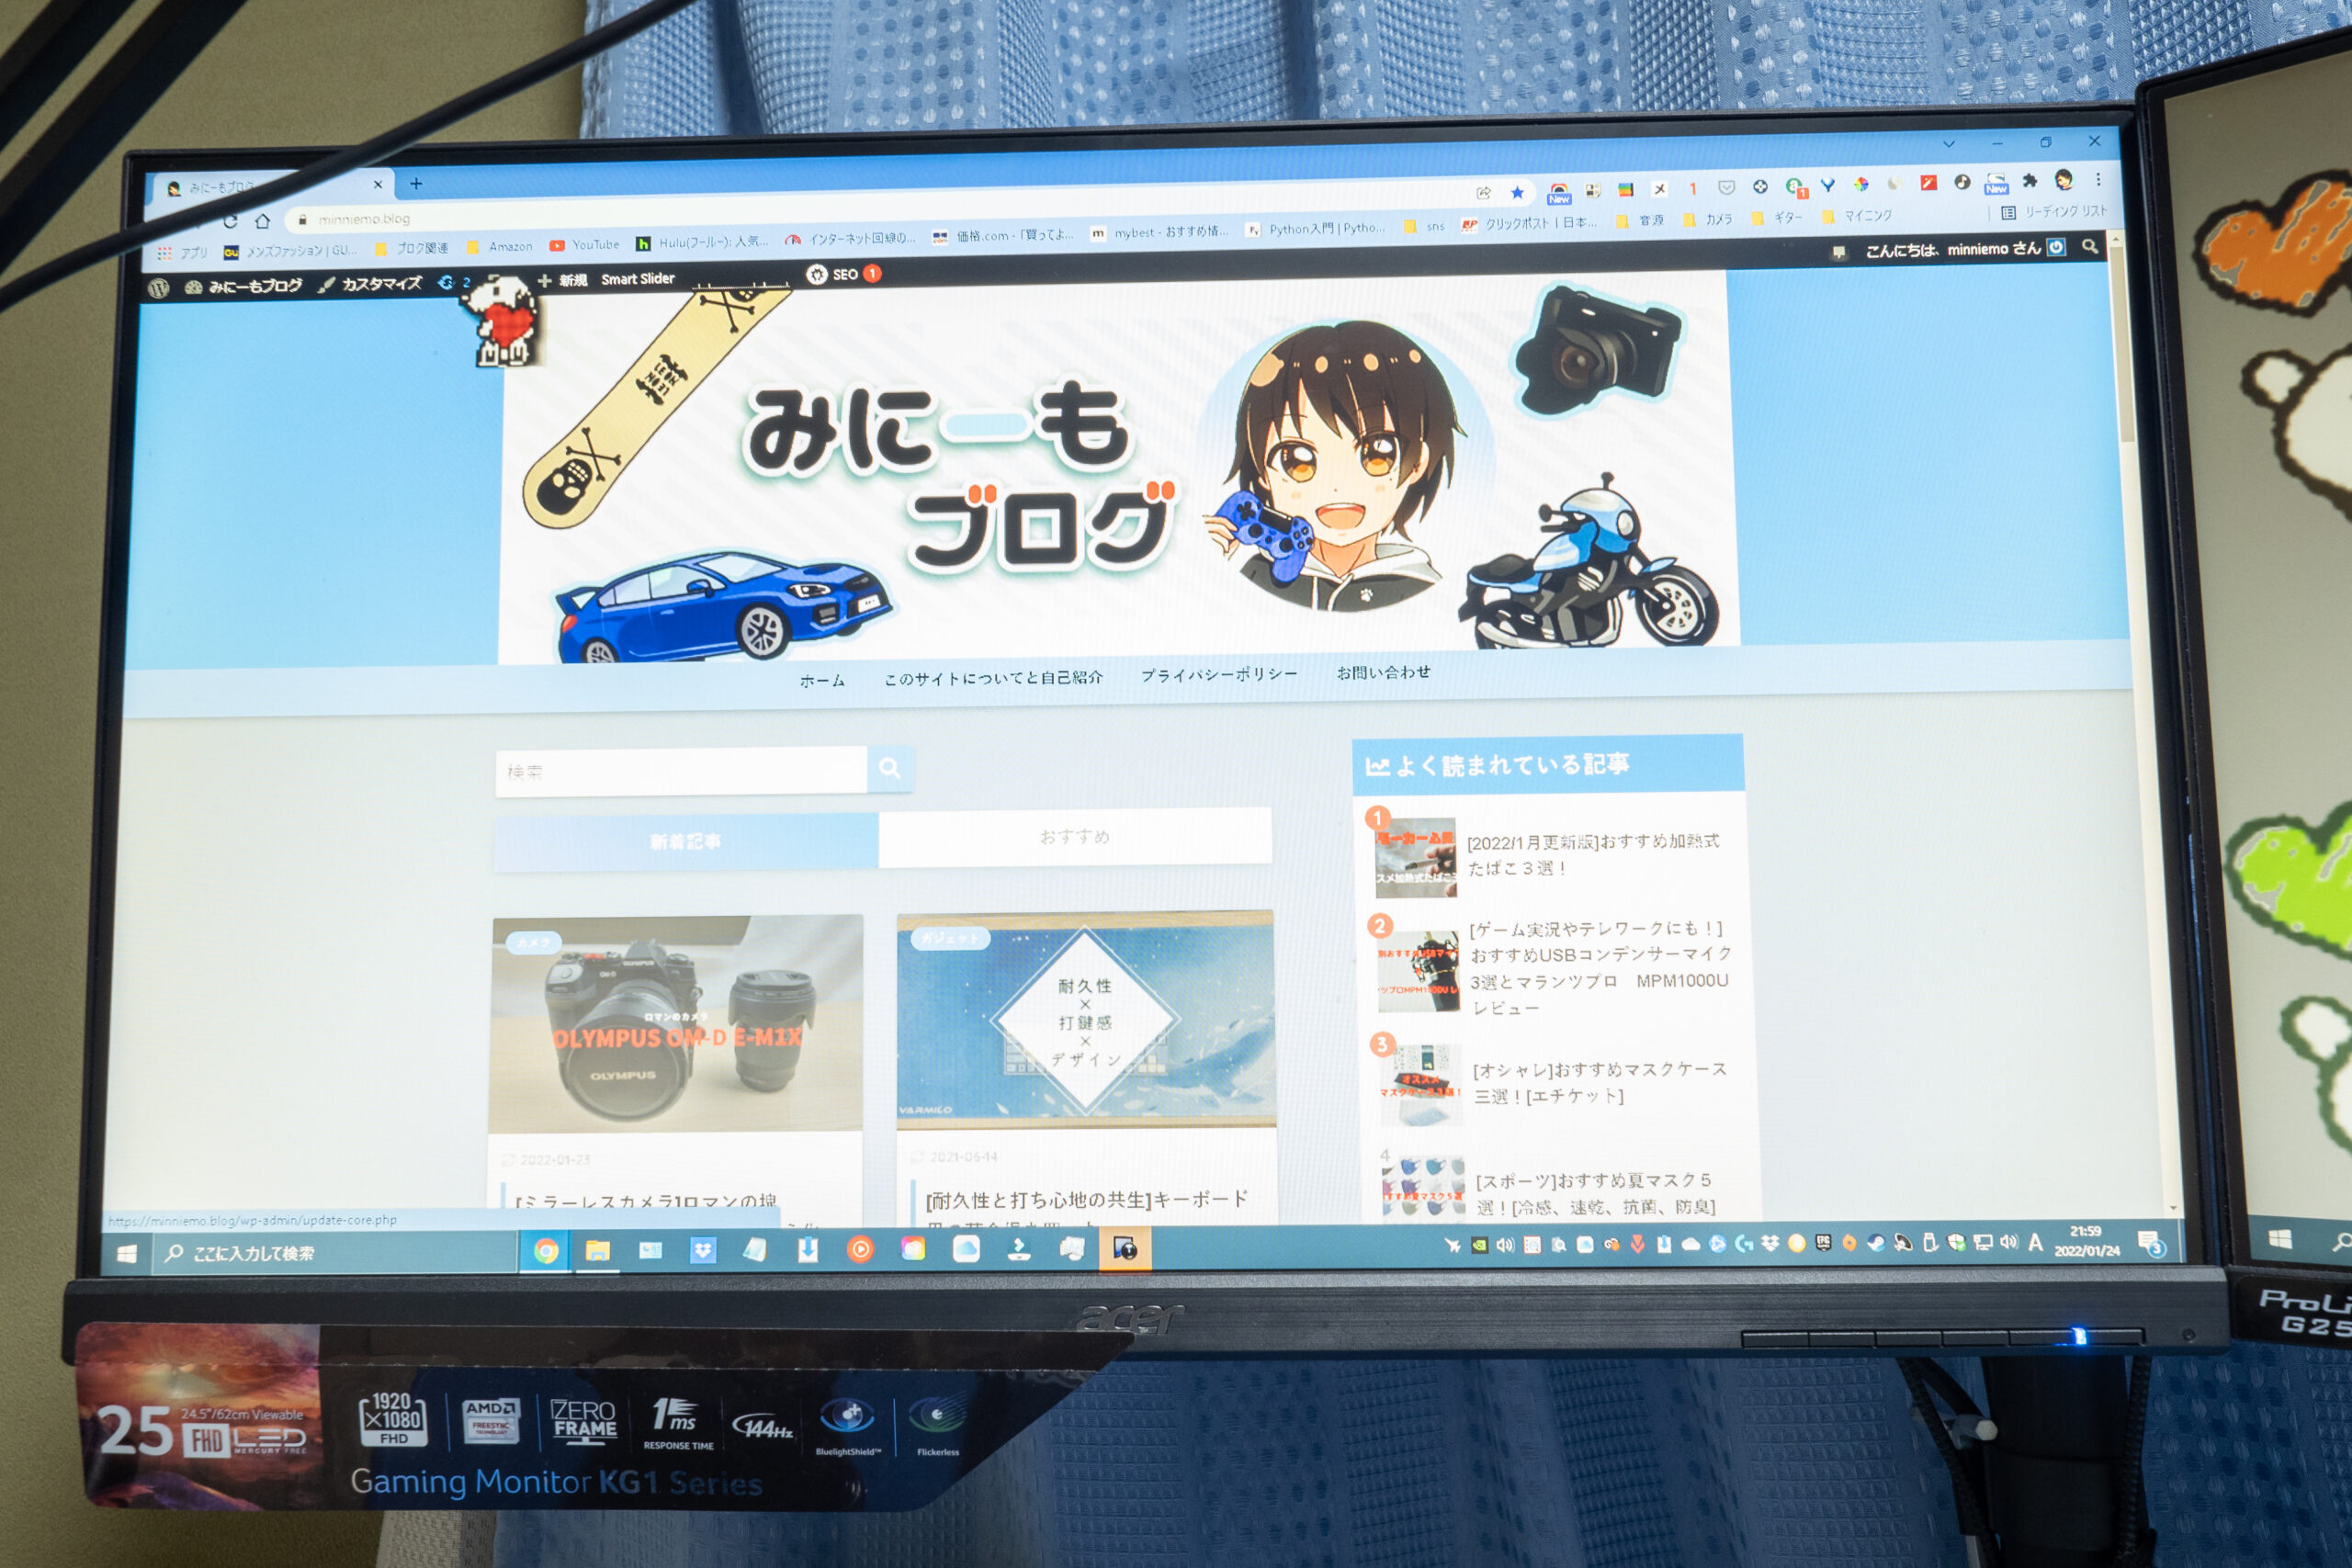Close the みにーもブログ browser tab
This screenshot has width=2352, height=1568.
coord(378,185)
